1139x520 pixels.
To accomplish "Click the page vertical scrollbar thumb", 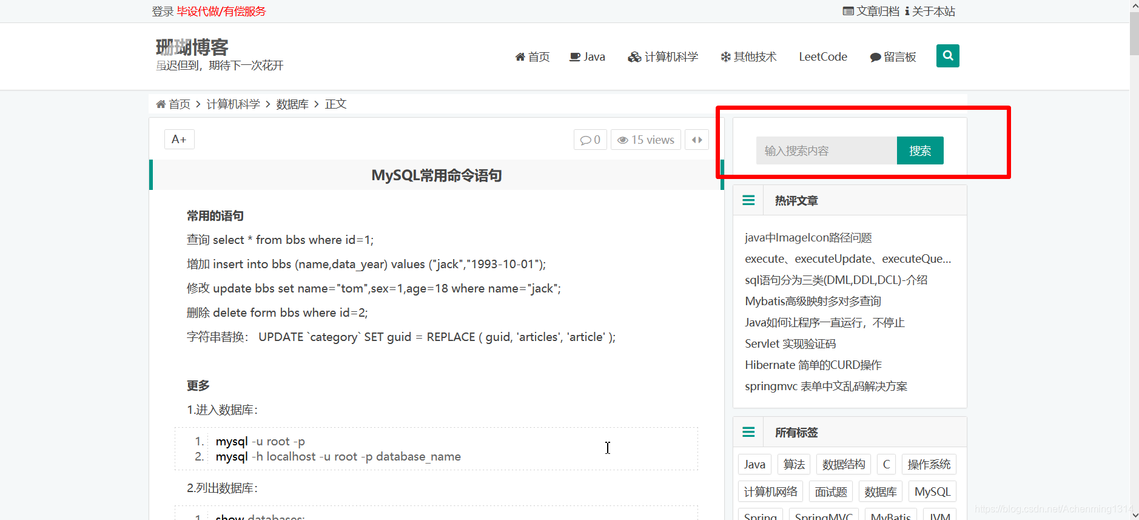I will pos(1134,33).
